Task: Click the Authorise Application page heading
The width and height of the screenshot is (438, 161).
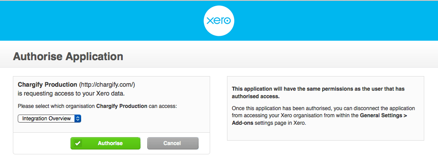Action: pyautogui.click(x=68, y=57)
